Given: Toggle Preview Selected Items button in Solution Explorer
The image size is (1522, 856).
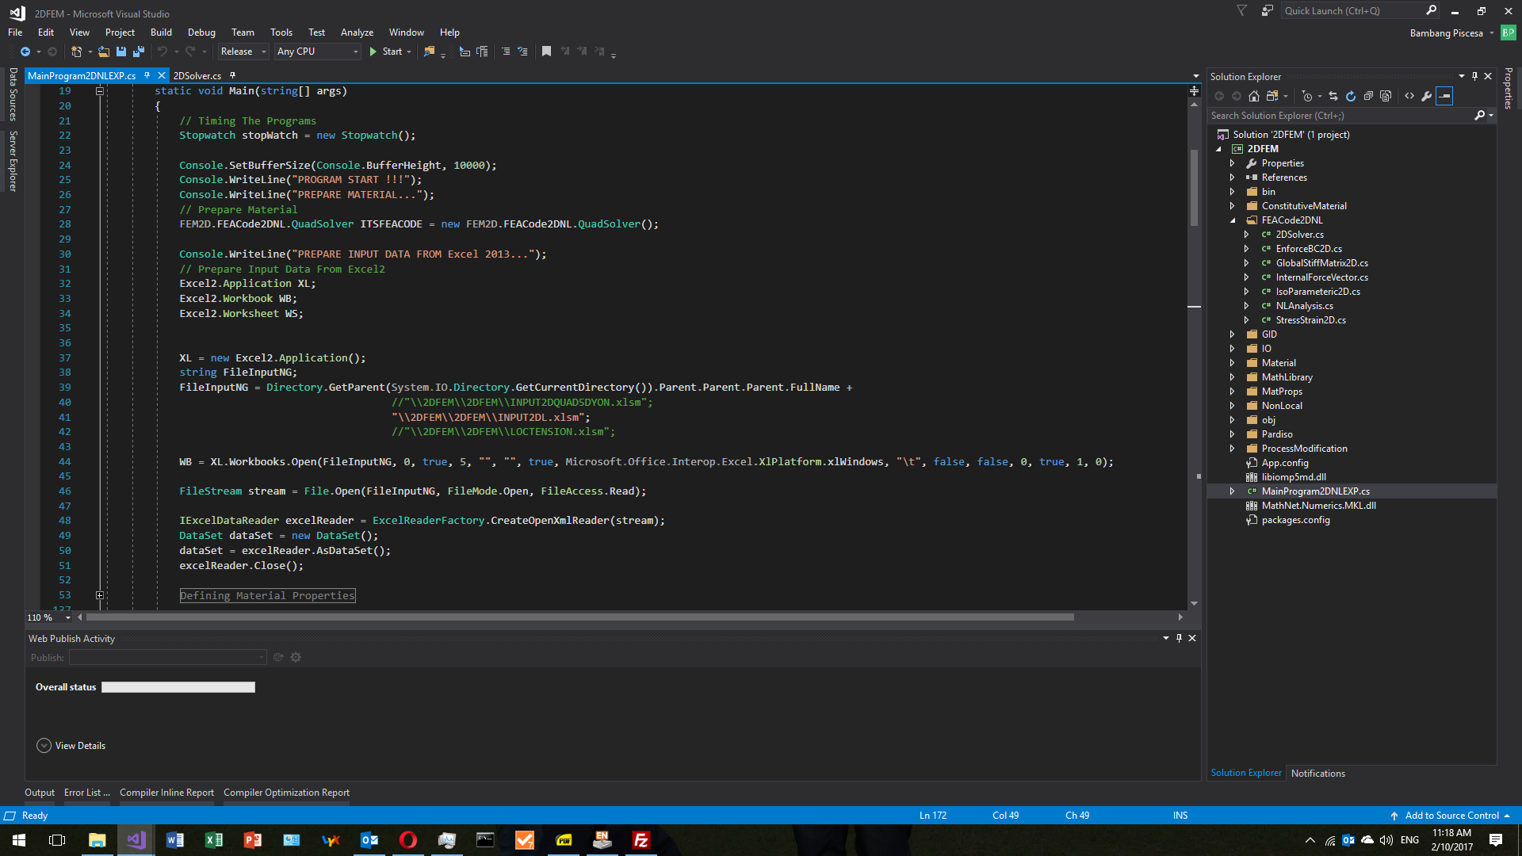Looking at the screenshot, I should click(x=1444, y=96).
